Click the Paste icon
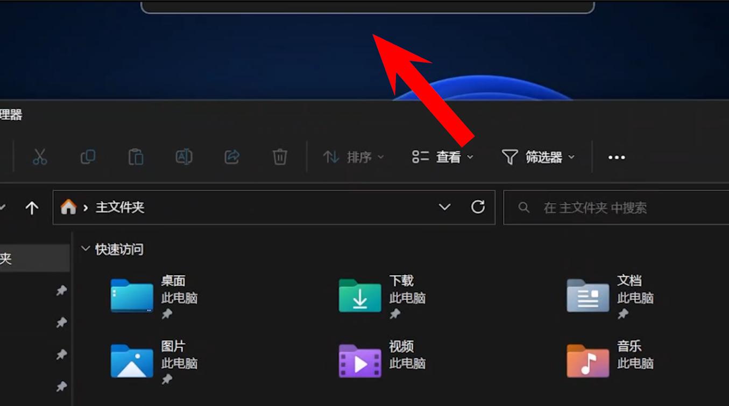Viewport: 729px width, 406px height. click(x=135, y=157)
